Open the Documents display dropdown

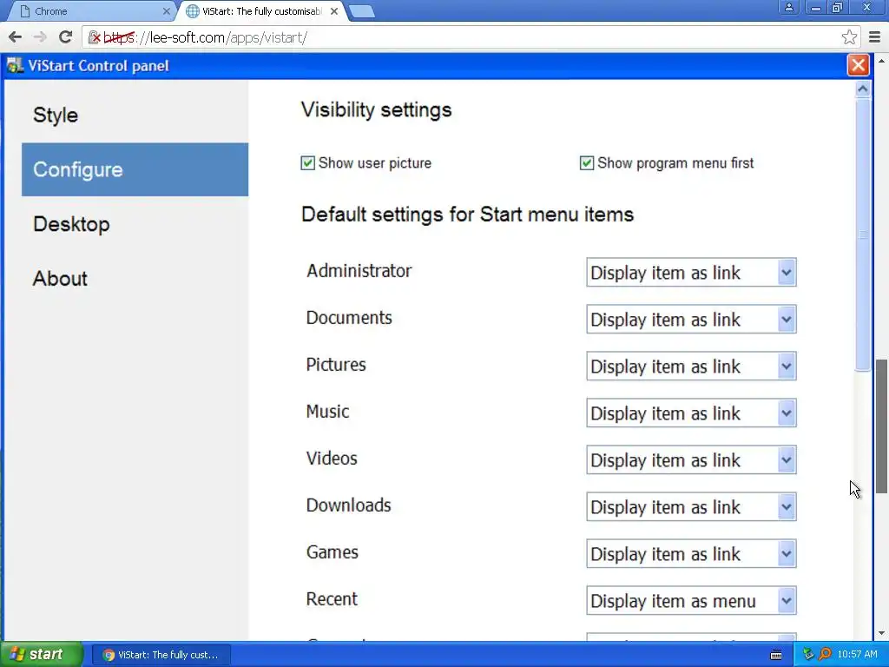pos(691,320)
